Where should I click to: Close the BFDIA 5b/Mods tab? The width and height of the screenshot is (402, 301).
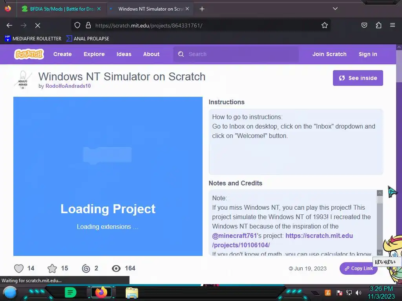pyautogui.click(x=99, y=9)
